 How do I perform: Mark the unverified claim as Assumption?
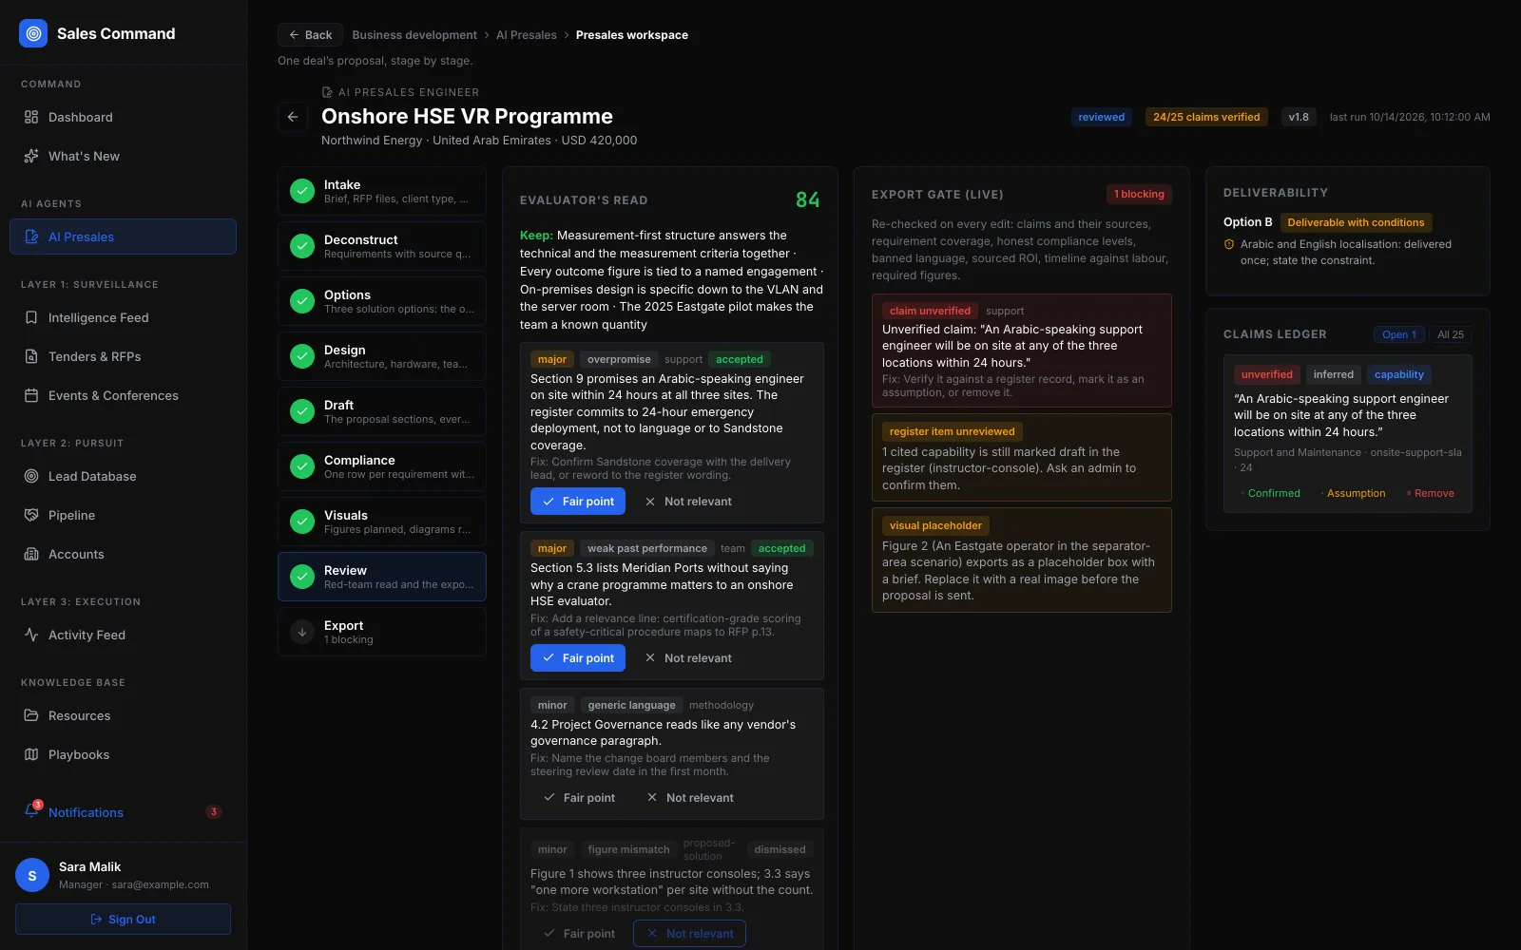click(1352, 493)
